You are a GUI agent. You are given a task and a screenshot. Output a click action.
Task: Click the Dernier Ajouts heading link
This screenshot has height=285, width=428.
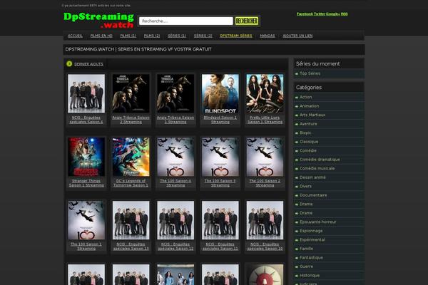tap(88, 64)
